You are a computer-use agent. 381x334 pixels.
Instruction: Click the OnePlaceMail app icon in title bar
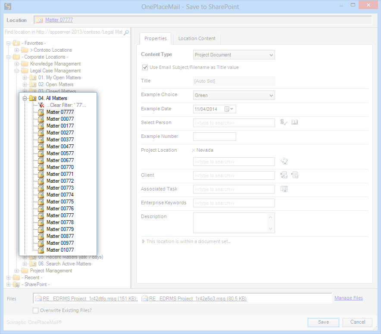[8, 6]
